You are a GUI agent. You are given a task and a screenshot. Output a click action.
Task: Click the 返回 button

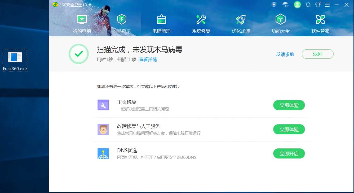click(317, 54)
